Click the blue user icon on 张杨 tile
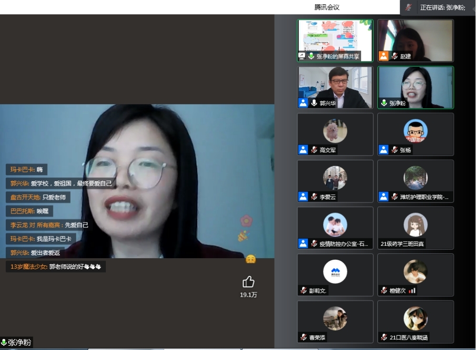Image resolution: width=476 pixels, height=350 pixels. pyautogui.click(x=384, y=150)
